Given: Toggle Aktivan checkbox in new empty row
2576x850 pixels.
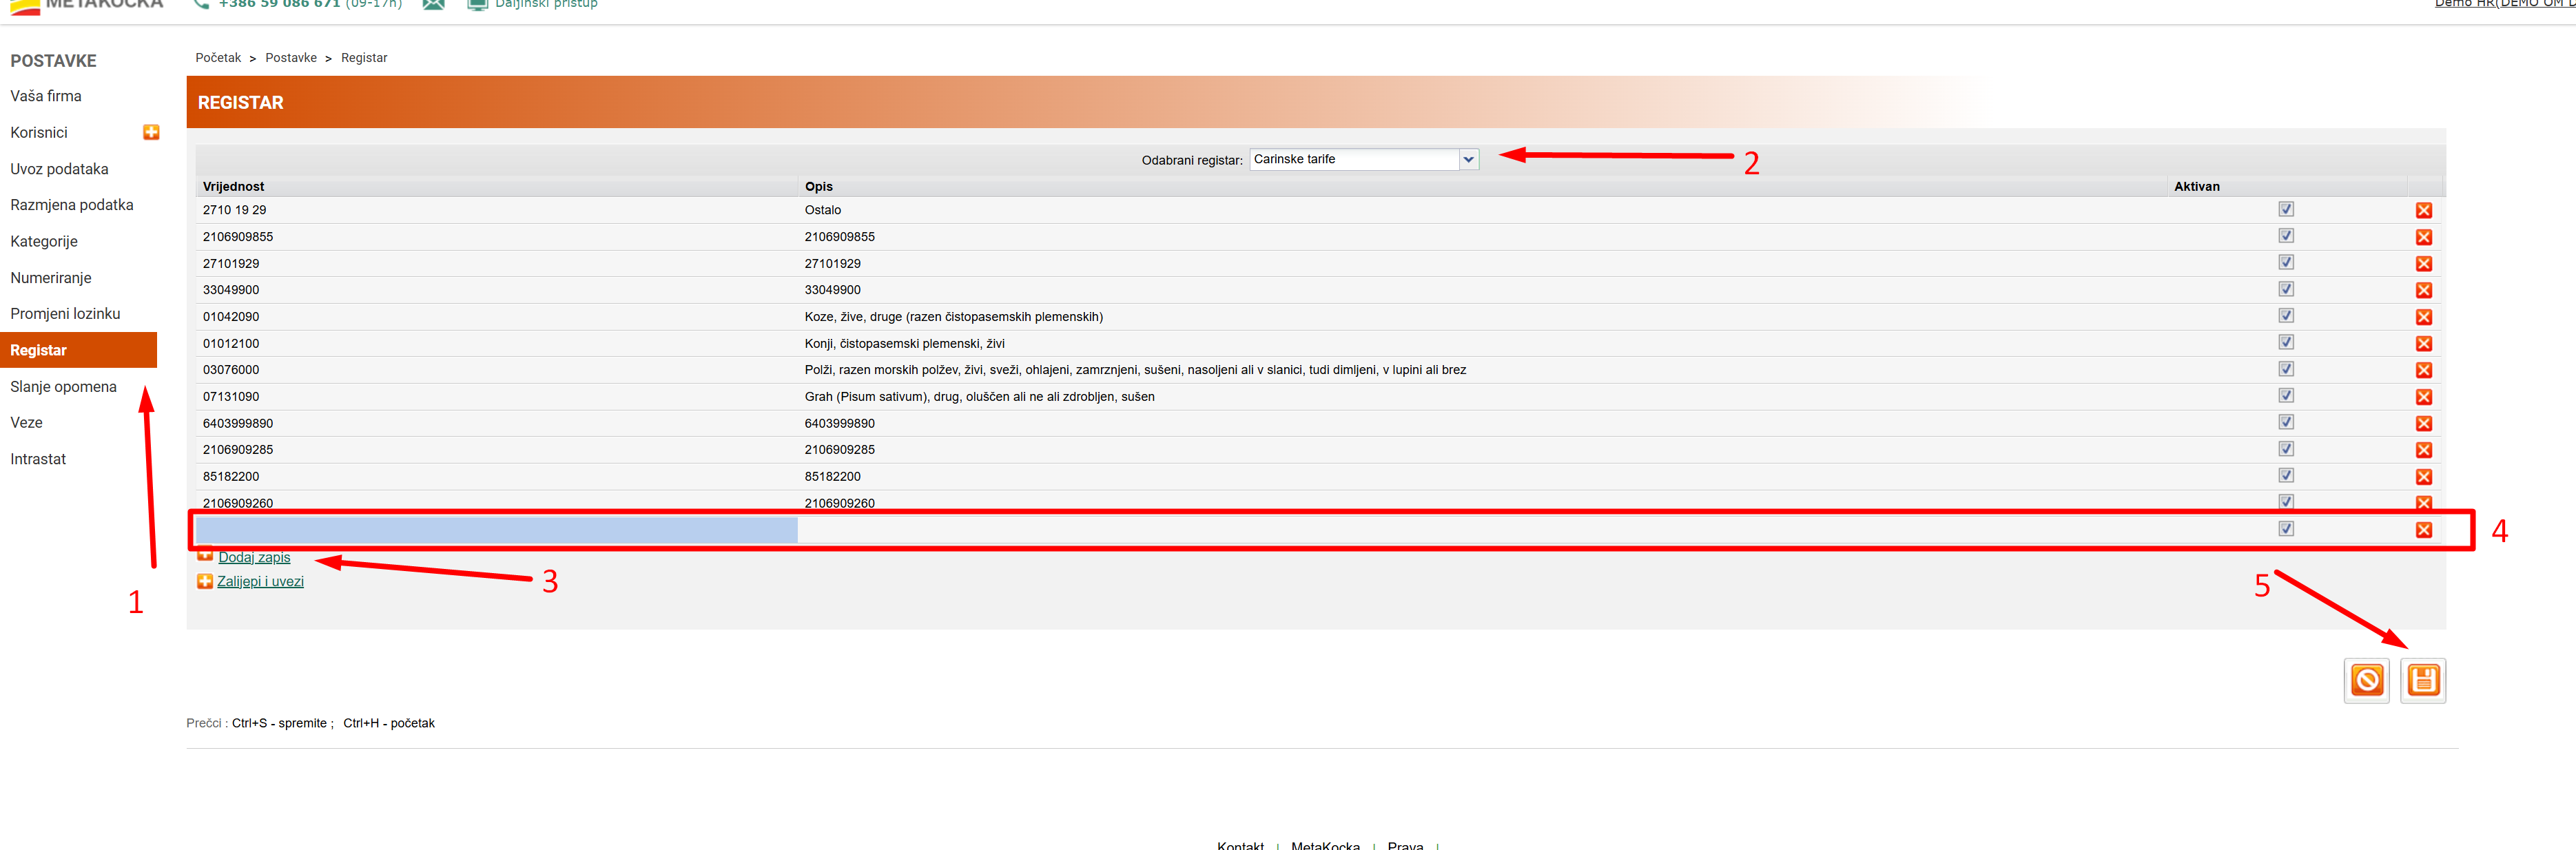Looking at the screenshot, I should 2286,529.
